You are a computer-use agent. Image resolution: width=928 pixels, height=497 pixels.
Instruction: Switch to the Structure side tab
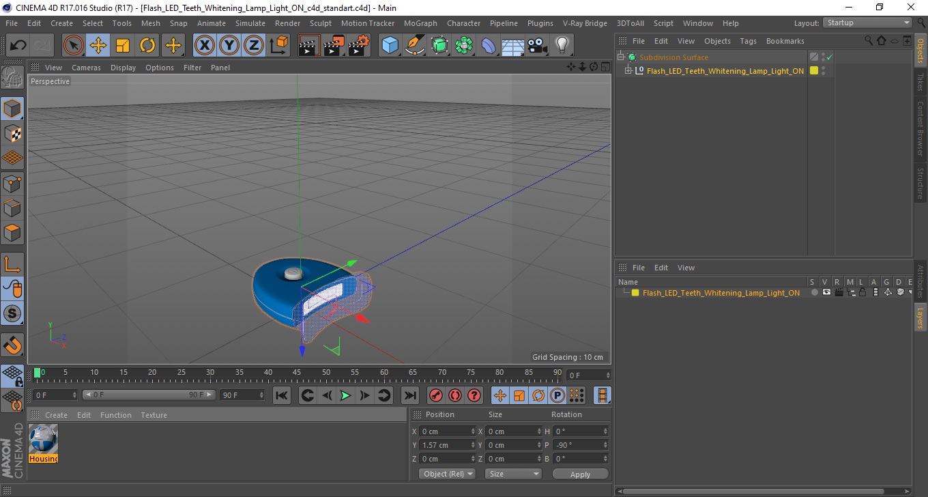[x=920, y=183]
